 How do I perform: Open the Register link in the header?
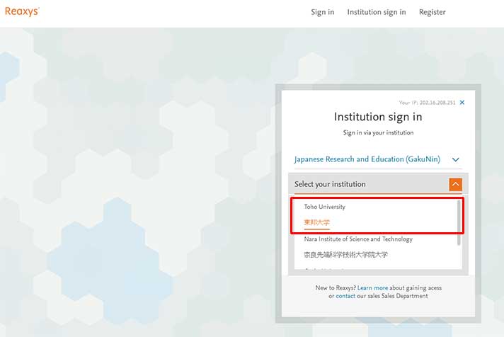tap(432, 12)
